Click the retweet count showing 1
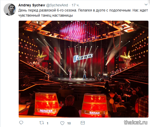Image resolution: width=150 pixels, height=127 pixels. [x=47, y=123]
